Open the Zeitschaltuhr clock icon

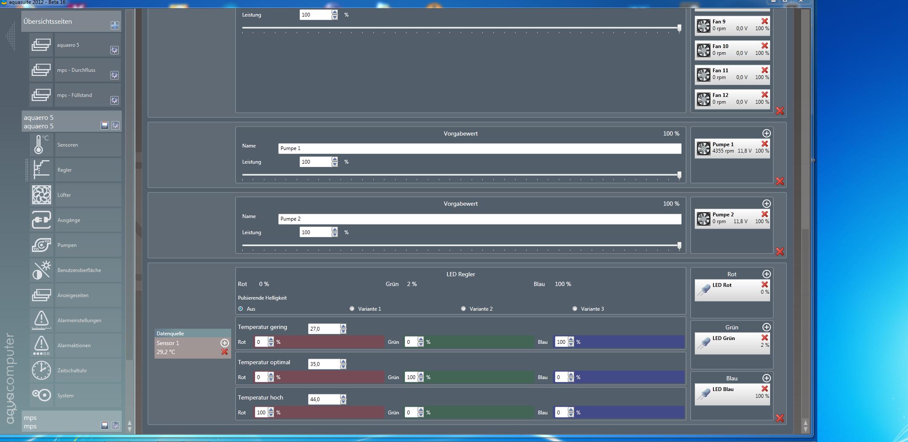[41, 371]
